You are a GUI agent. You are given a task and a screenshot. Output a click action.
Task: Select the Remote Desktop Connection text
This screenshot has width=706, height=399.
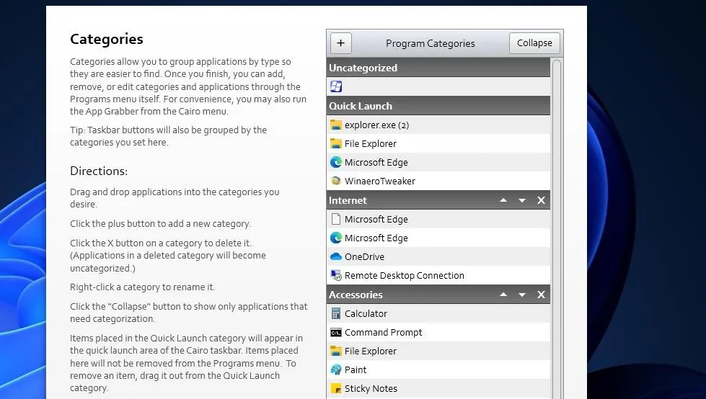click(x=405, y=275)
